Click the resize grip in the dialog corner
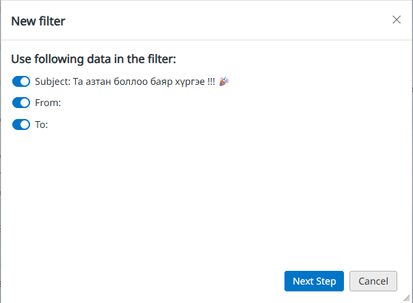The height and width of the screenshot is (303, 413). pyautogui.click(x=408, y=298)
